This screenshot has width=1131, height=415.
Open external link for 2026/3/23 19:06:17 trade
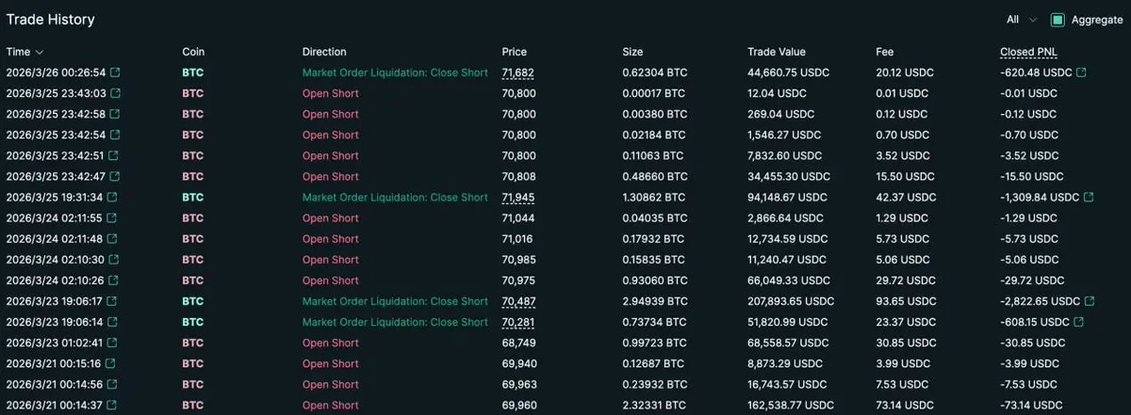(112, 301)
